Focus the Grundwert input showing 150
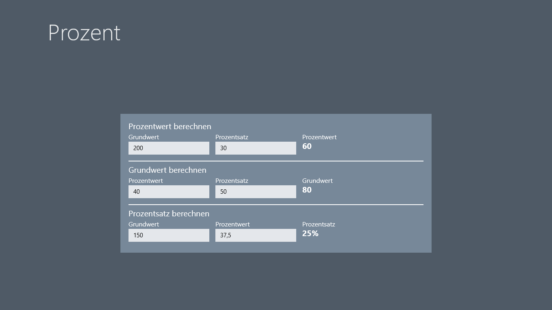The width and height of the screenshot is (552, 310). point(169,235)
